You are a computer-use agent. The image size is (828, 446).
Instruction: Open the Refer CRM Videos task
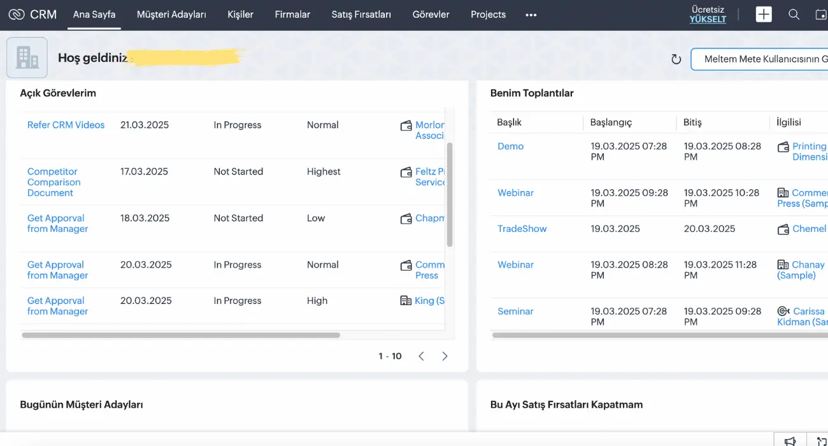point(66,125)
